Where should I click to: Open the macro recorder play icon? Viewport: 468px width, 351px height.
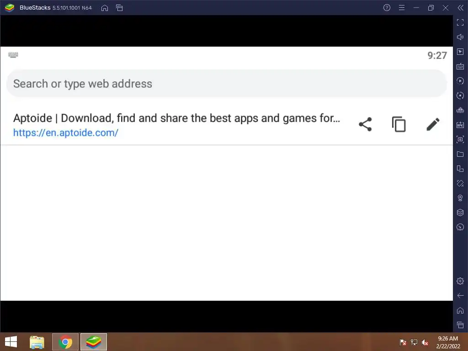click(460, 81)
